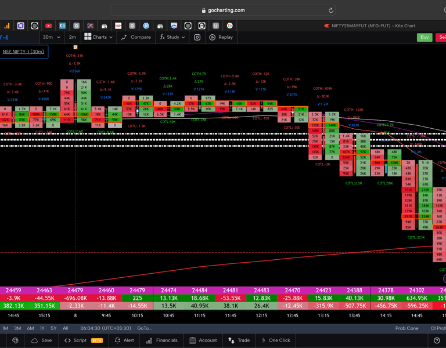Click the One Click pointer icon
Screen dimensions: 446x348
pos(264,340)
